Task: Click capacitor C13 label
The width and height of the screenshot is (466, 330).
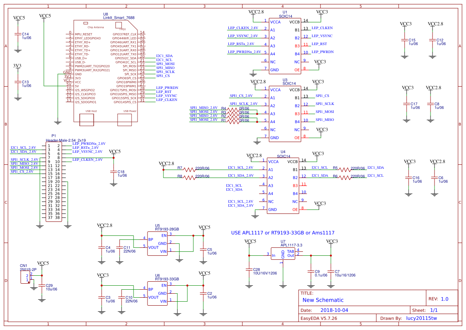Action: (26, 84)
